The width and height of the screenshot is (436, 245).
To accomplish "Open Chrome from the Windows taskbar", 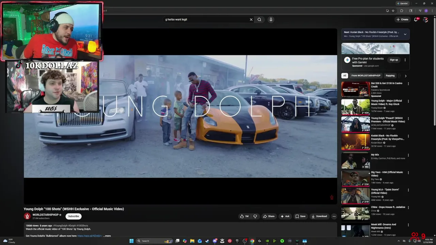I will [x=252, y=241].
